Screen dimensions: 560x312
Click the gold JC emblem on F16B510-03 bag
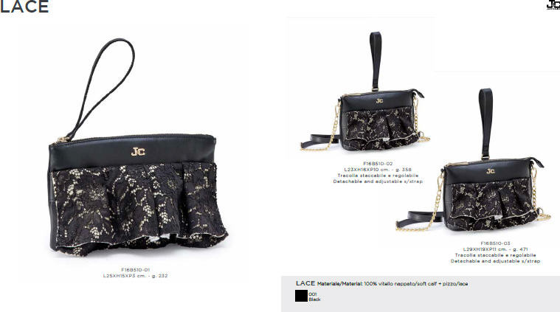(x=491, y=171)
